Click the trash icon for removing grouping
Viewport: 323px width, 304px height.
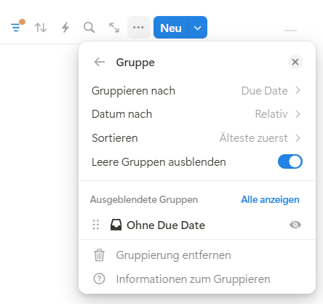pos(99,255)
